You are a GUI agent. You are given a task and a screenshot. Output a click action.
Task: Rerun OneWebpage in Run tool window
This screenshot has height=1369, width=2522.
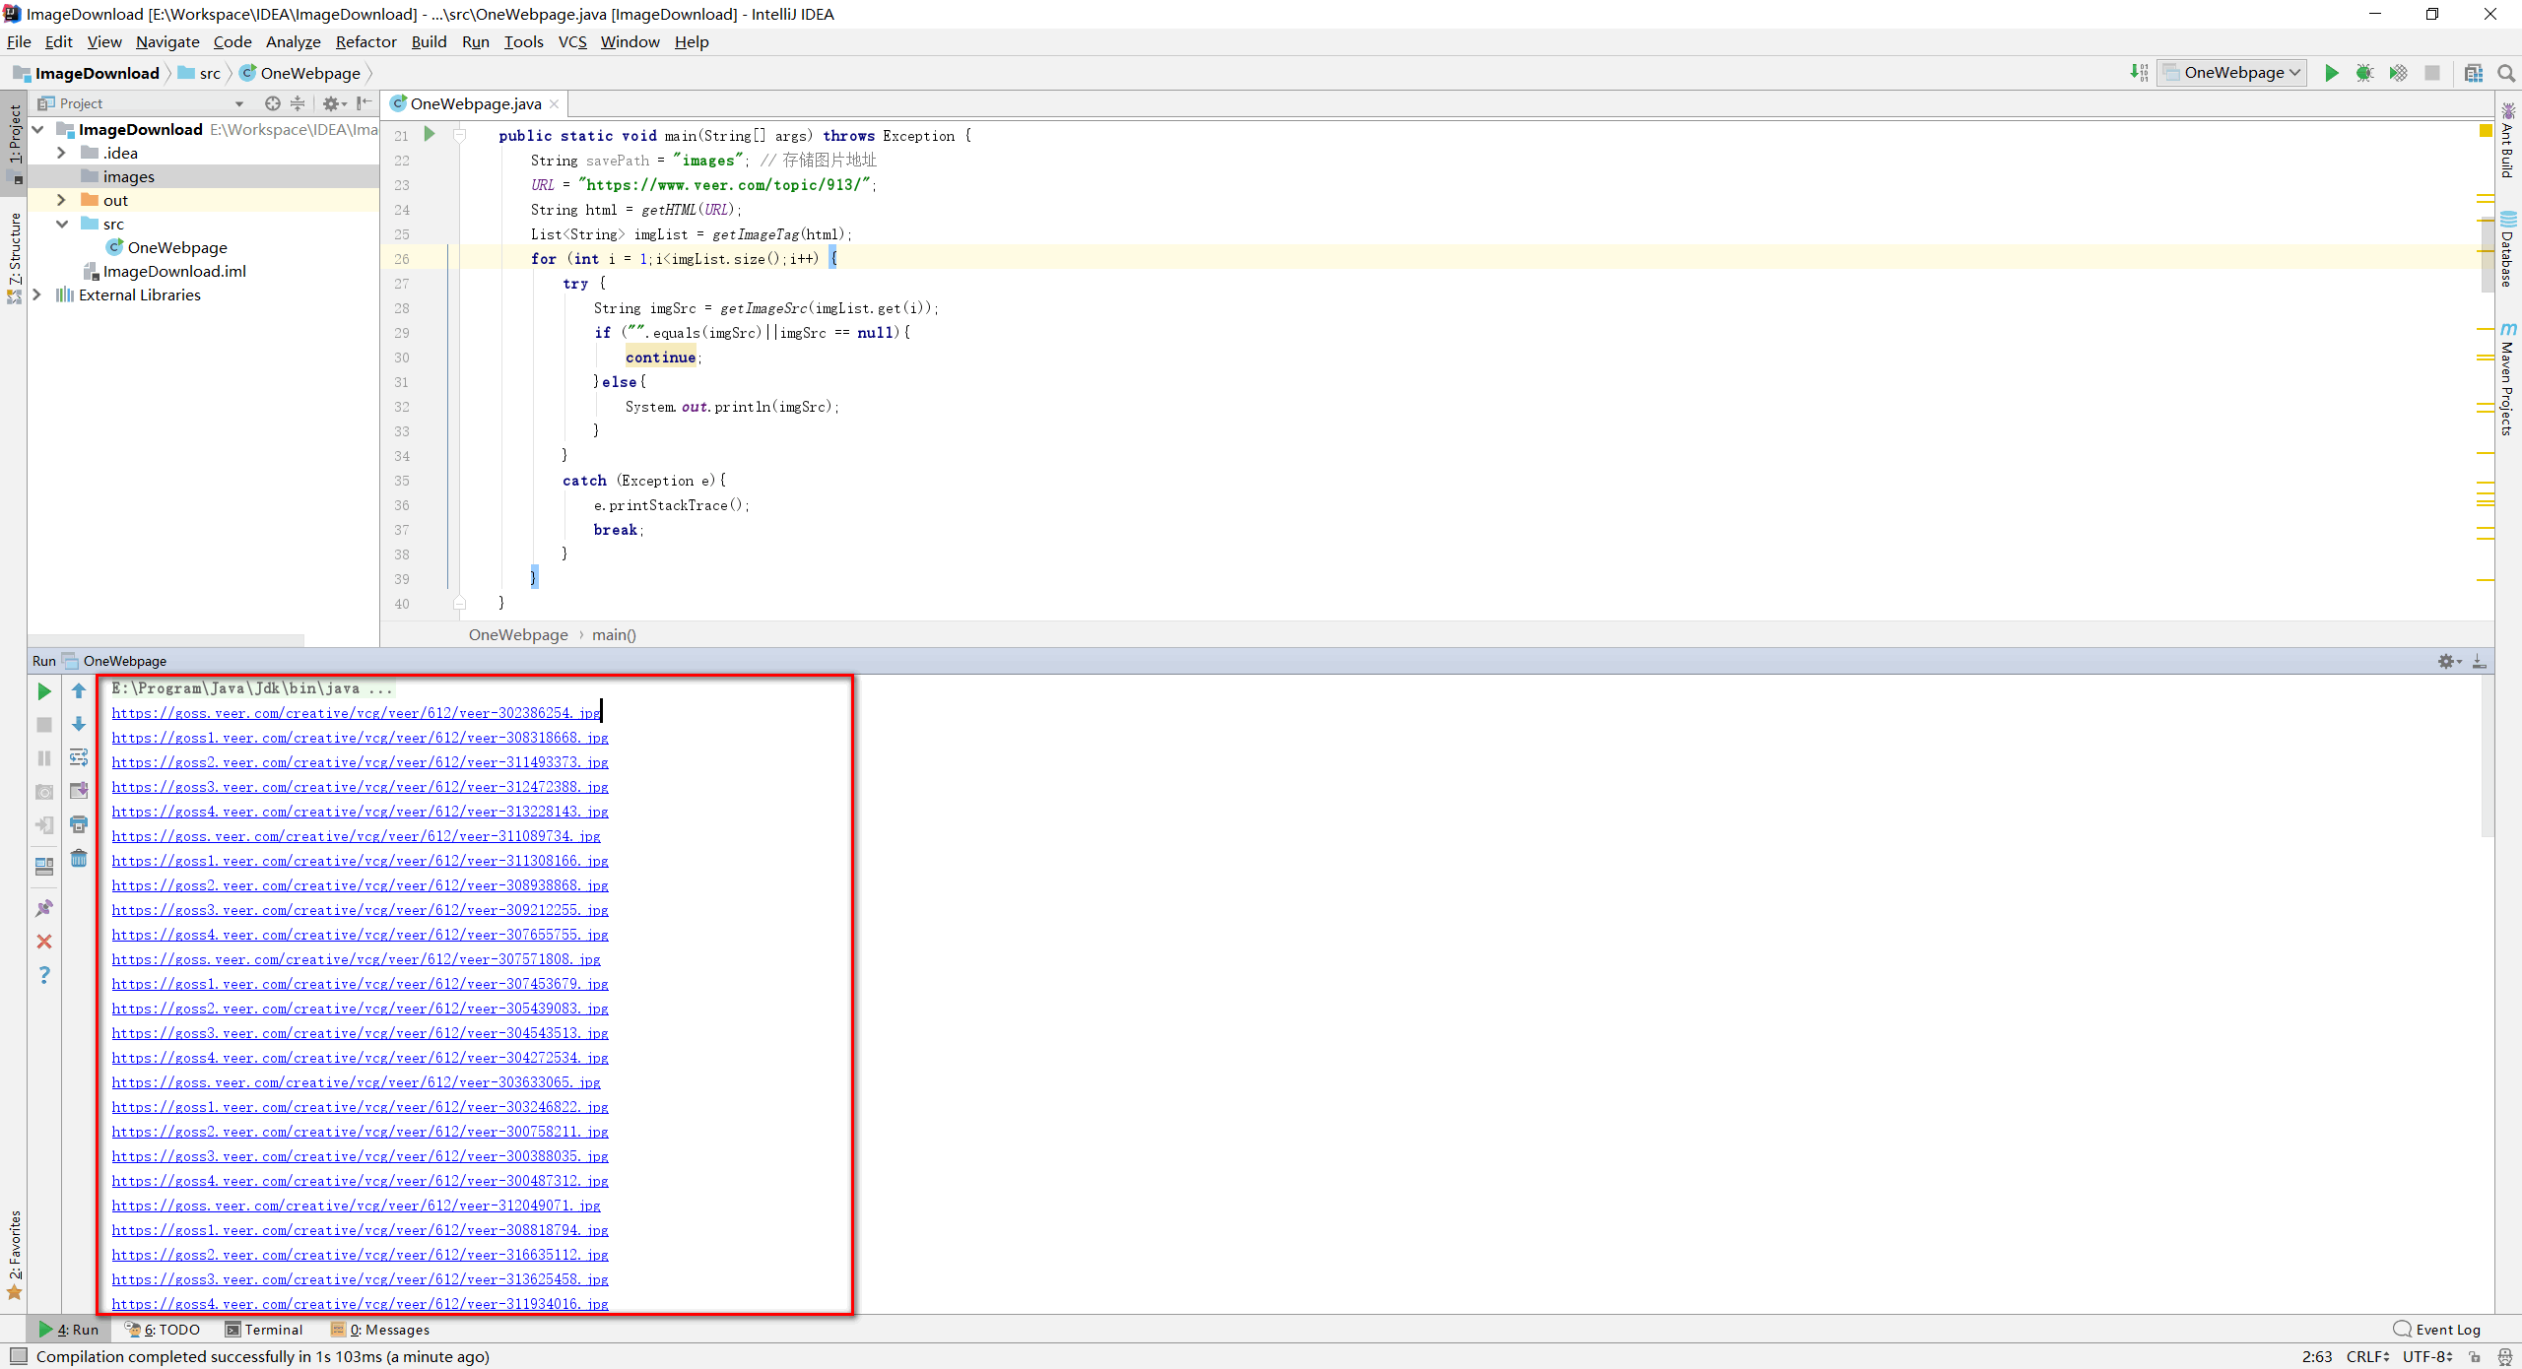pyautogui.click(x=44, y=691)
